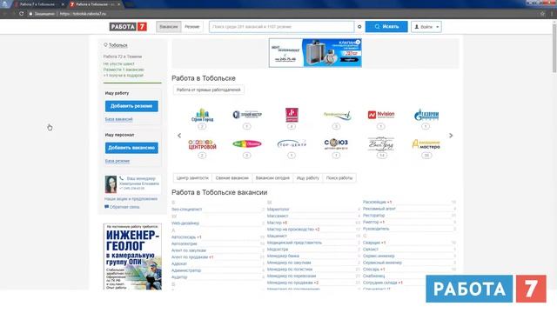Open the Администратор vacancy category
This screenshot has height=313, width=557.
[186, 270]
